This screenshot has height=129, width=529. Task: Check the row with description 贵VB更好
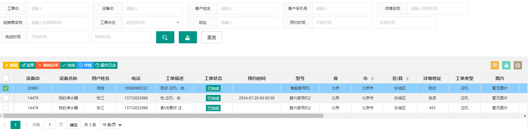coord(6,108)
